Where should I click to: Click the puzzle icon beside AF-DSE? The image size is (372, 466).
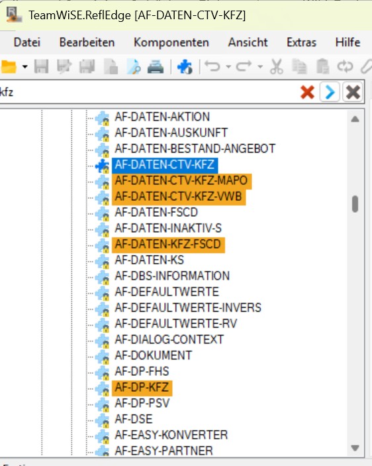tap(103, 420)
